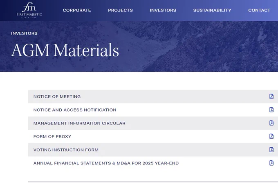Select the Form of Proxy row
This screenshot has height=184, width=278.
pos(153,136)
